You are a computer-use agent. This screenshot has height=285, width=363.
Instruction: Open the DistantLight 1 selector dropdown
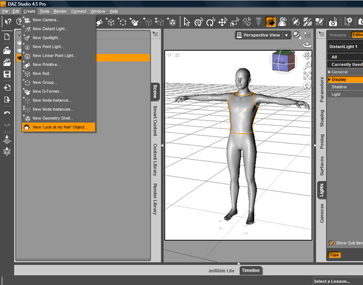click(x=345, y=47)
